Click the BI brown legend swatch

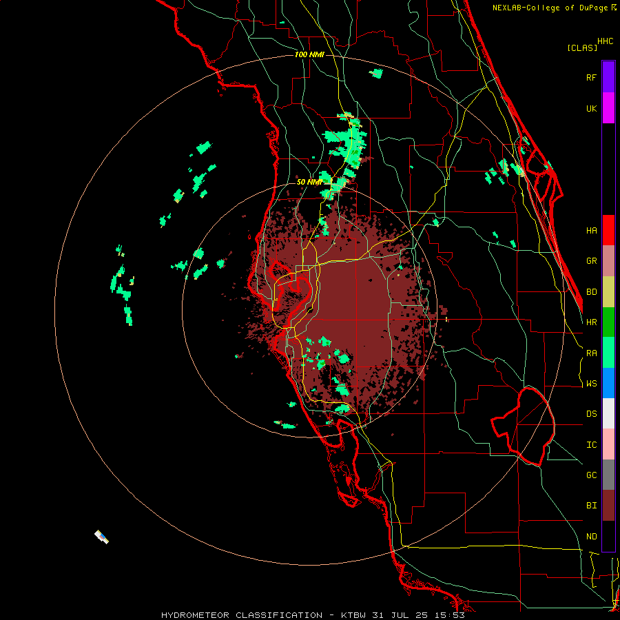(608, 506)
